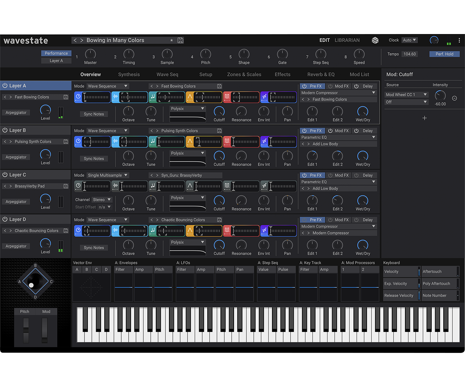Select Layer C Shape lane icon

(x=190, y=186)
